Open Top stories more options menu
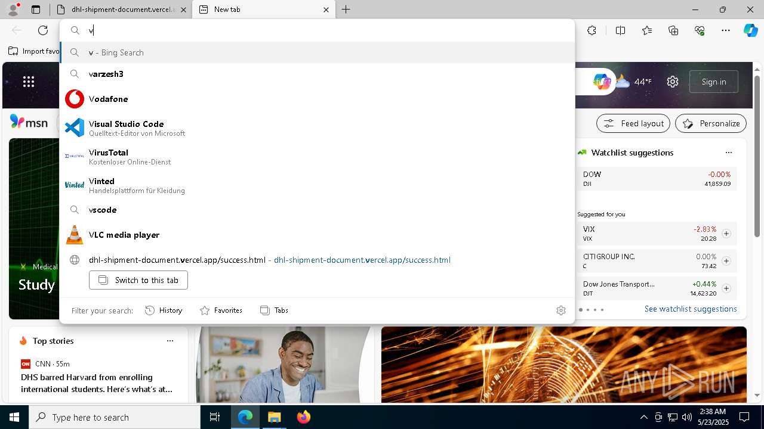The height and width of the screenshot is (429, 764). 170,341
